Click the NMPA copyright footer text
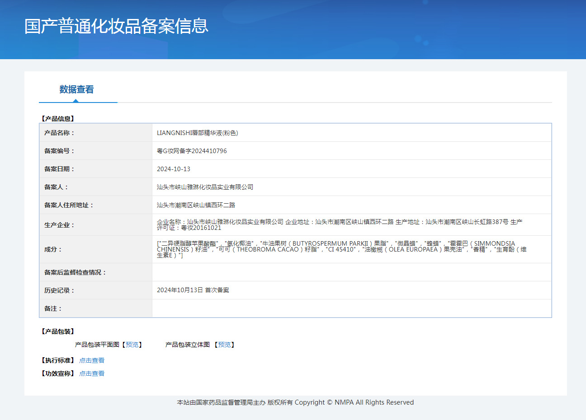Image resolution: width=586 pixels, height=420 pixels. (x=295, y=402)
